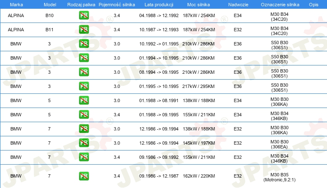The height and width of the screenshot is (188, 327).
Task: Select S50 B30 (306S1) in the 217kW / 295KM row
Action: (x=279, y=88)
